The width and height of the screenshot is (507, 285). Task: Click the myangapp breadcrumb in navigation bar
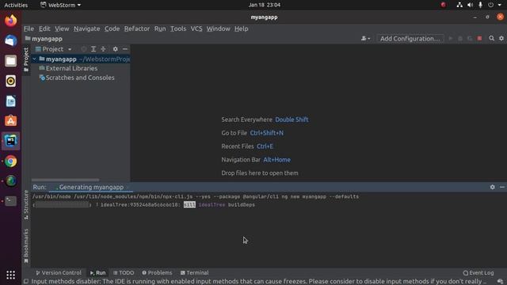pyautogui.click(x=44, y=39)
